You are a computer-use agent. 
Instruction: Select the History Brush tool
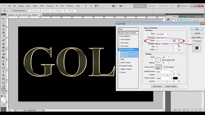pos(4,50)
